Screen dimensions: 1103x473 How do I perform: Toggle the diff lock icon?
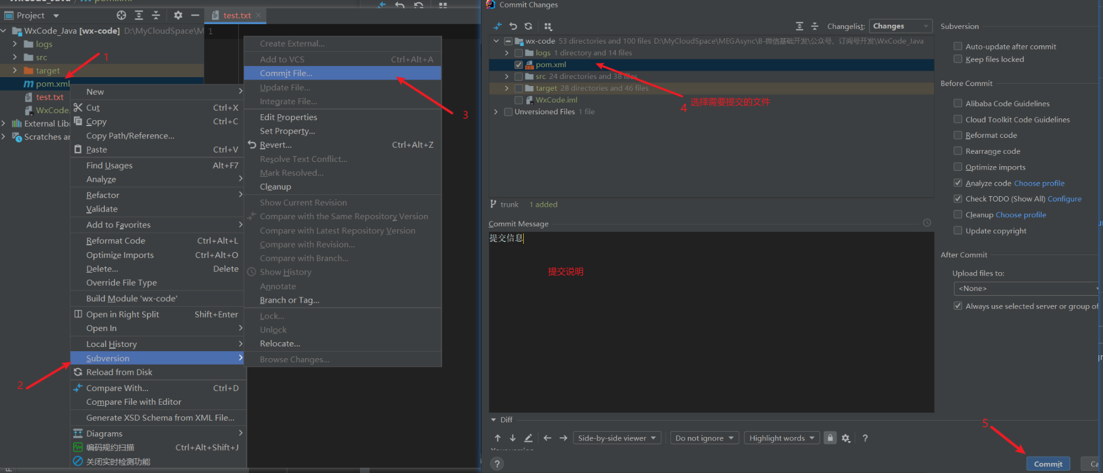[830, 438]
